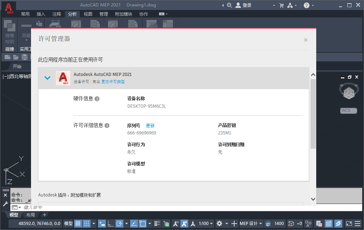
Task: Click the 更改许可类型 link
Action: [113, 82]
